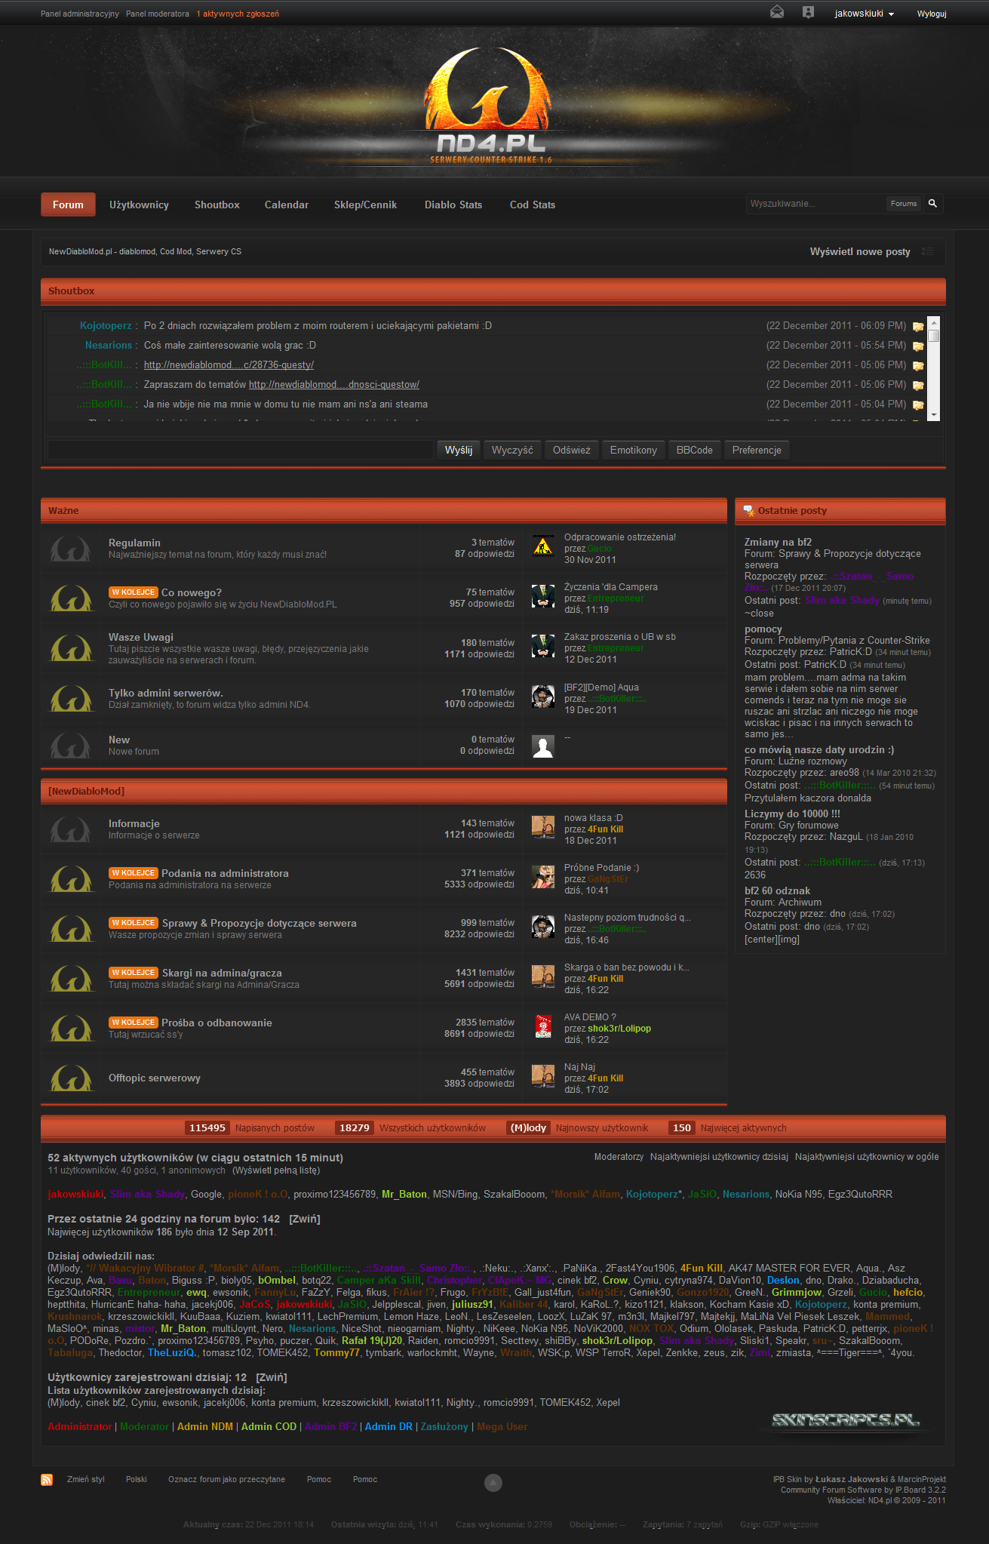989x1544 pixels.
Task: Click avatar next to Odpracowanie ostrzeżenia!
Action: (x=543, y=545)
